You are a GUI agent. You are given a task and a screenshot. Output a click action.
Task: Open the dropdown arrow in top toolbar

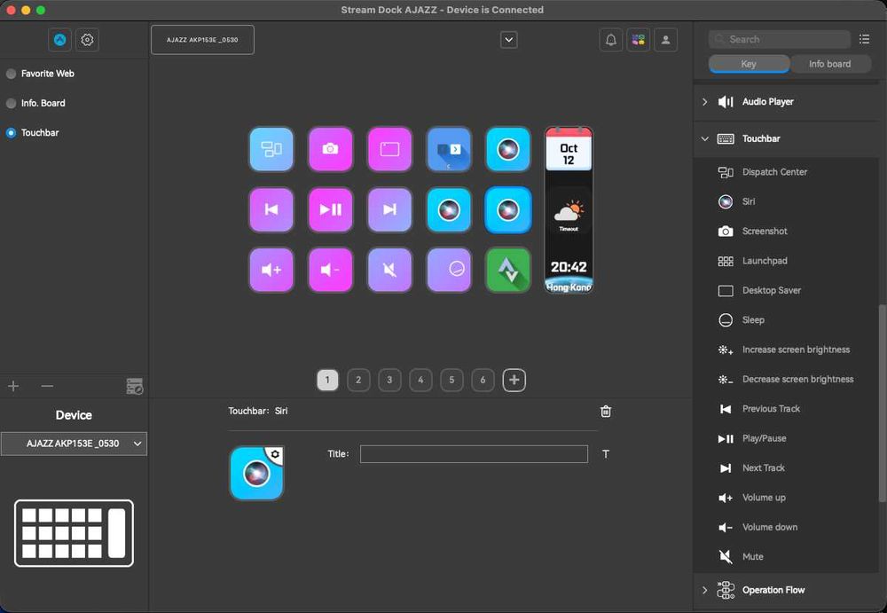pos(509,40)
